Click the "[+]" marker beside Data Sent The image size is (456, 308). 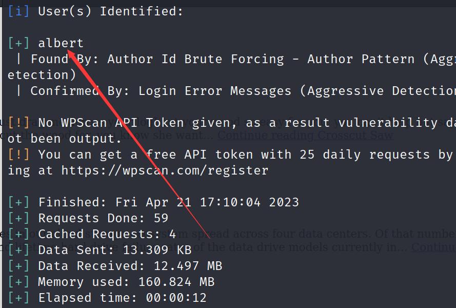pos(18,250)
